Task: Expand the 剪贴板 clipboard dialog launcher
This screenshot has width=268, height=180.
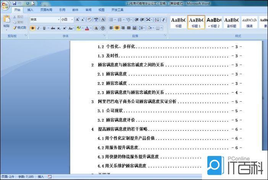Action: point(26,36)
